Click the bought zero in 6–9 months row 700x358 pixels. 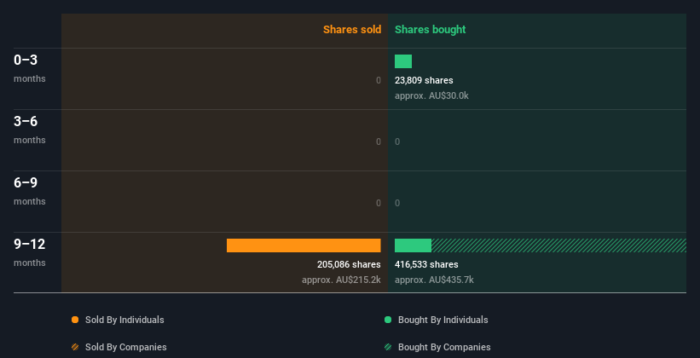click(397, 203)
